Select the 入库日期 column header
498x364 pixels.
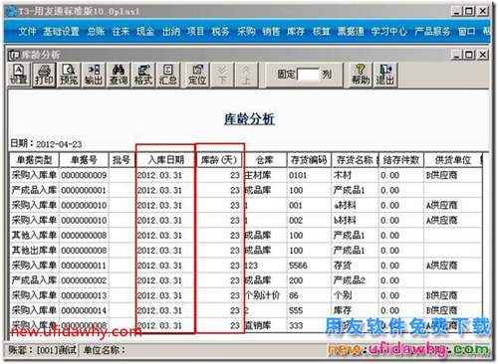click(165, 160)
